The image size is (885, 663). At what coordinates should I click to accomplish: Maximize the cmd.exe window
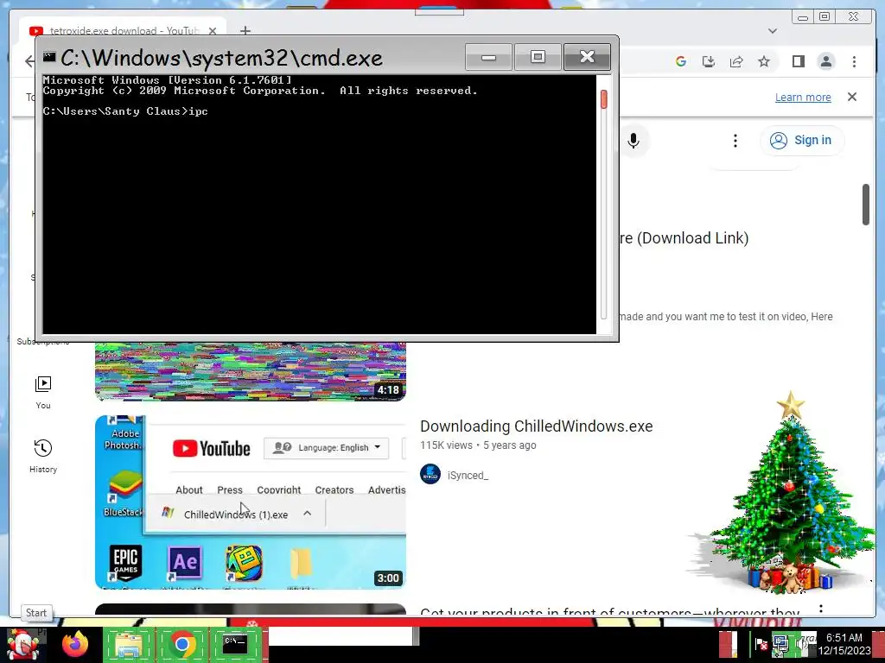tap(538, 57)
